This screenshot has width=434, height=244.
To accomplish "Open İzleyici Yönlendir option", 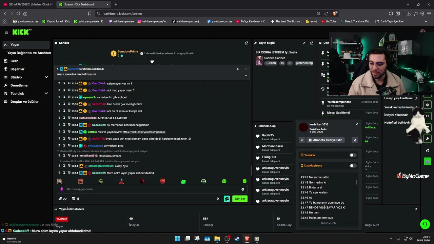I will 396,115.
